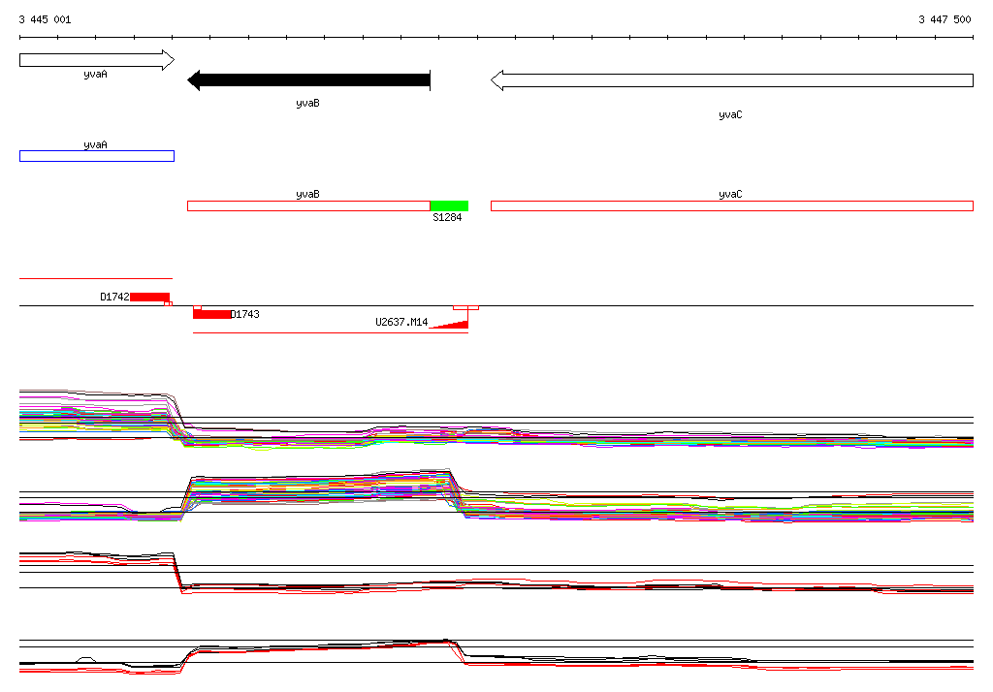Click the 3 445 001 start coordinate
Screen dimensions: 993x692
tap(45, 19)
